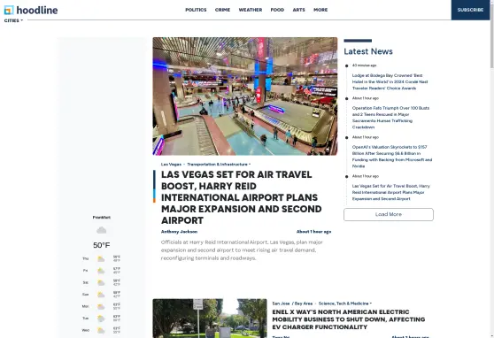Click the Subscribe button
Viewport: 494px width, 338px height.
point(470,10)
